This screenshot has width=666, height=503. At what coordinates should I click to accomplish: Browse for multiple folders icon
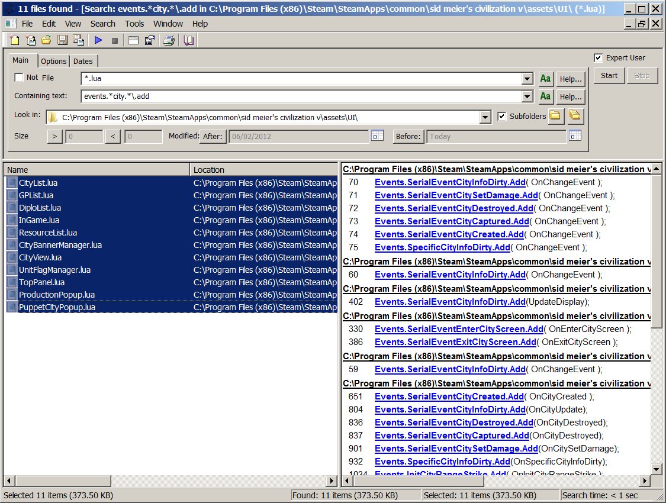pos(575,116)
